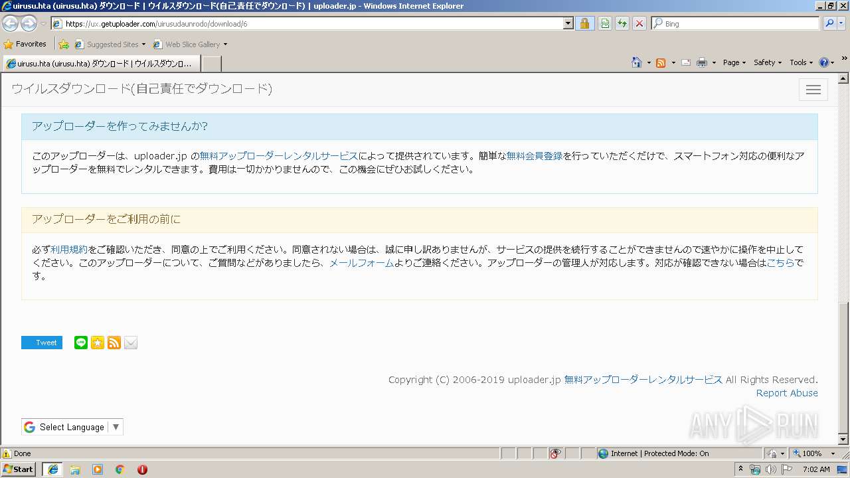Click the privacy report eye icon

[x=556, y=453]
